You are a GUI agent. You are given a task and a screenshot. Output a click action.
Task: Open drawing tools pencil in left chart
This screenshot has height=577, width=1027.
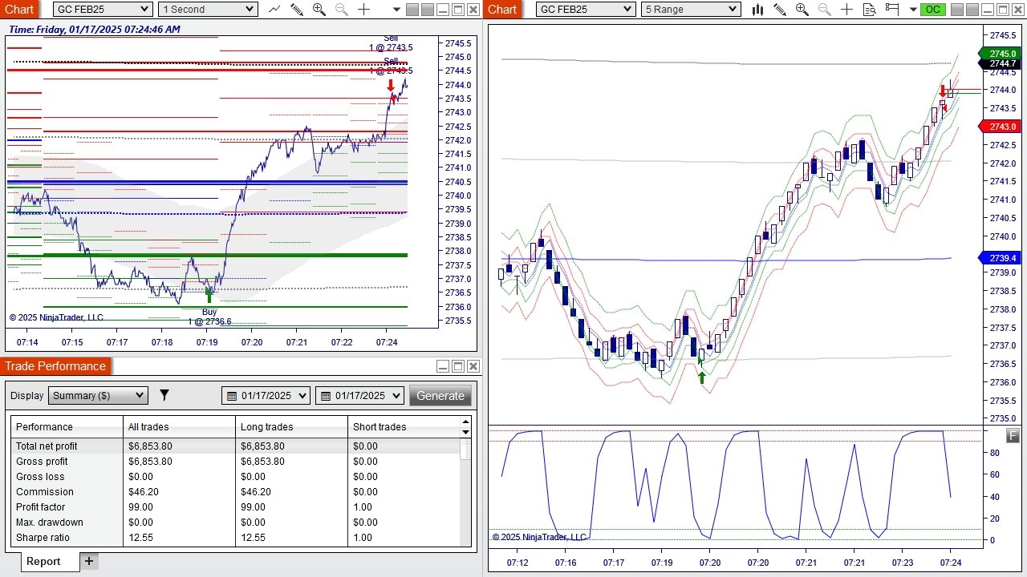296,10
